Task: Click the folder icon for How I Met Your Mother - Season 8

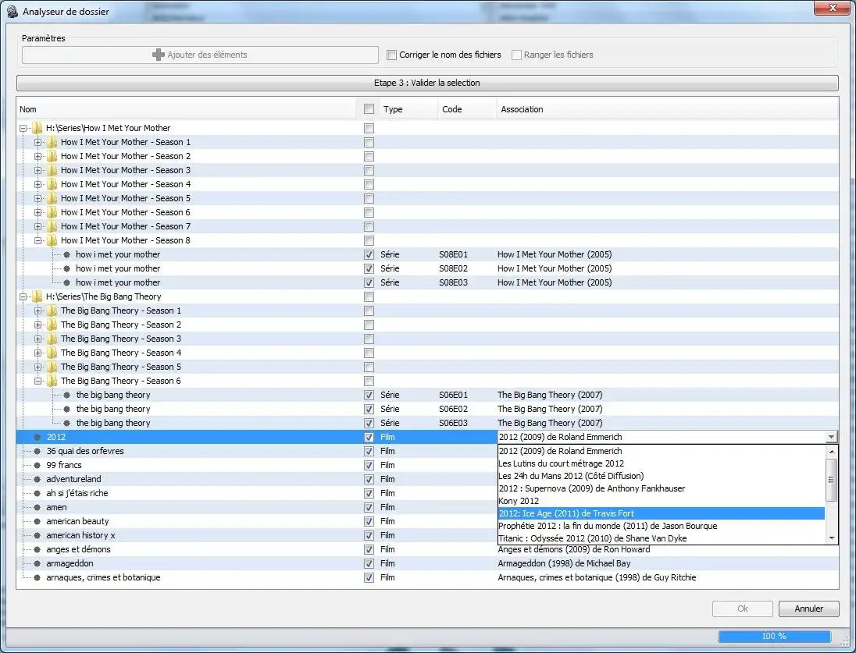Action: coord(52,240)
